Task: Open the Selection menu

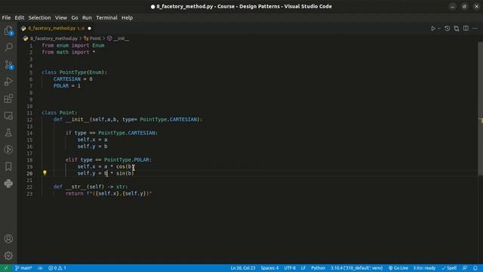Action: click(x=39, y=17)
